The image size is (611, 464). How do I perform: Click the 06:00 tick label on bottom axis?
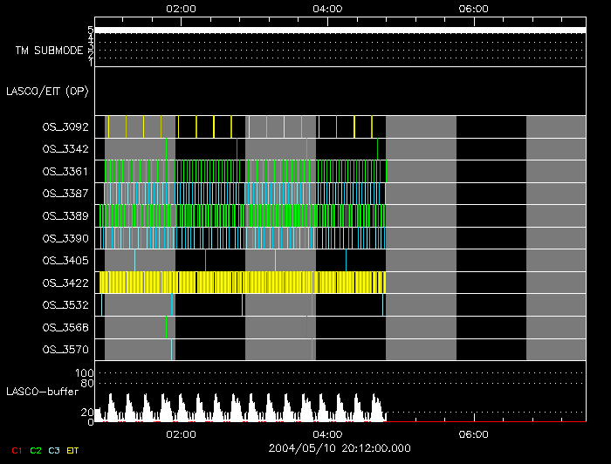point(472,434)
